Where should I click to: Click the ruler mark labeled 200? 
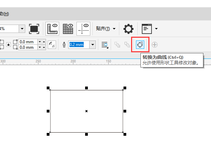(x=73, y=61)
